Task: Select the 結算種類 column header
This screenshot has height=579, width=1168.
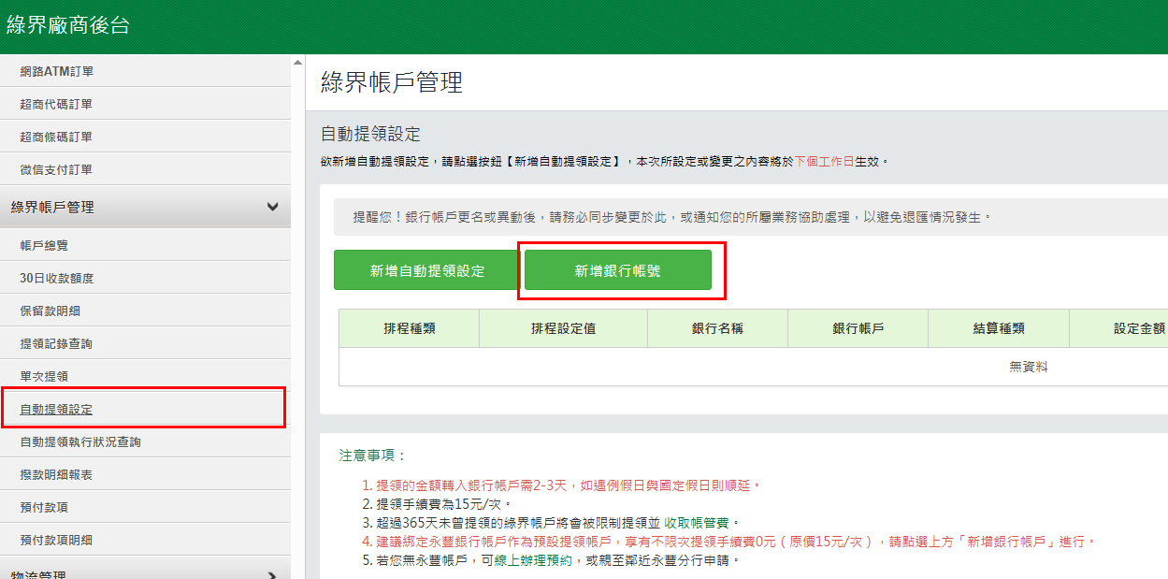Action: [999, 328]
